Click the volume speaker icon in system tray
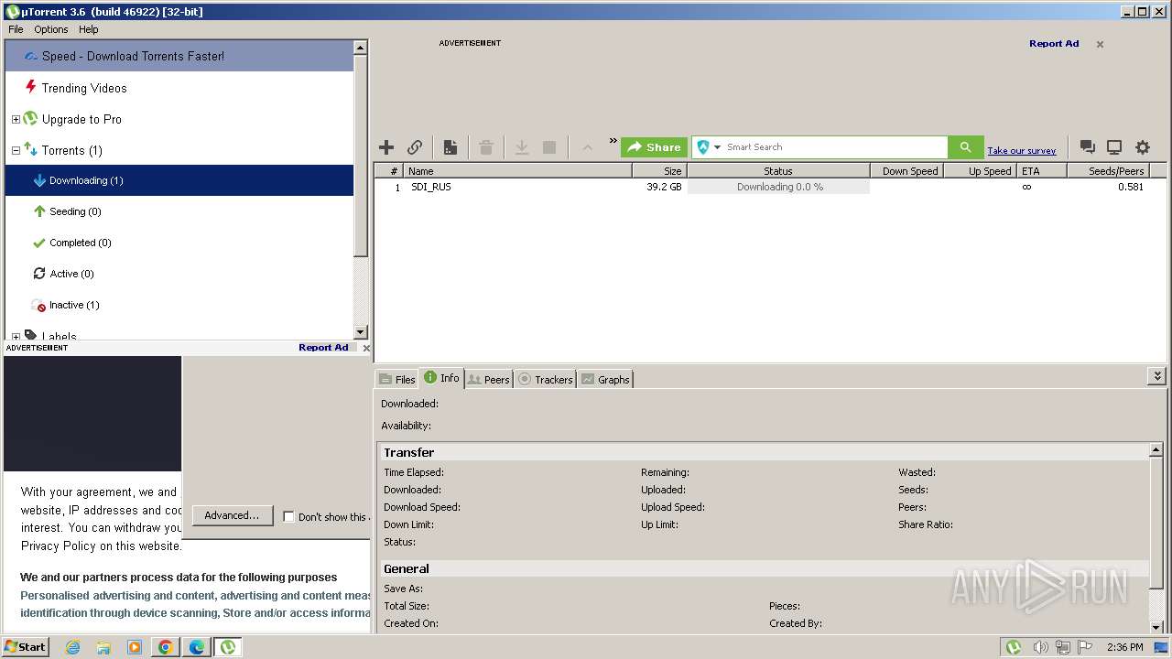 [1040, 647]
